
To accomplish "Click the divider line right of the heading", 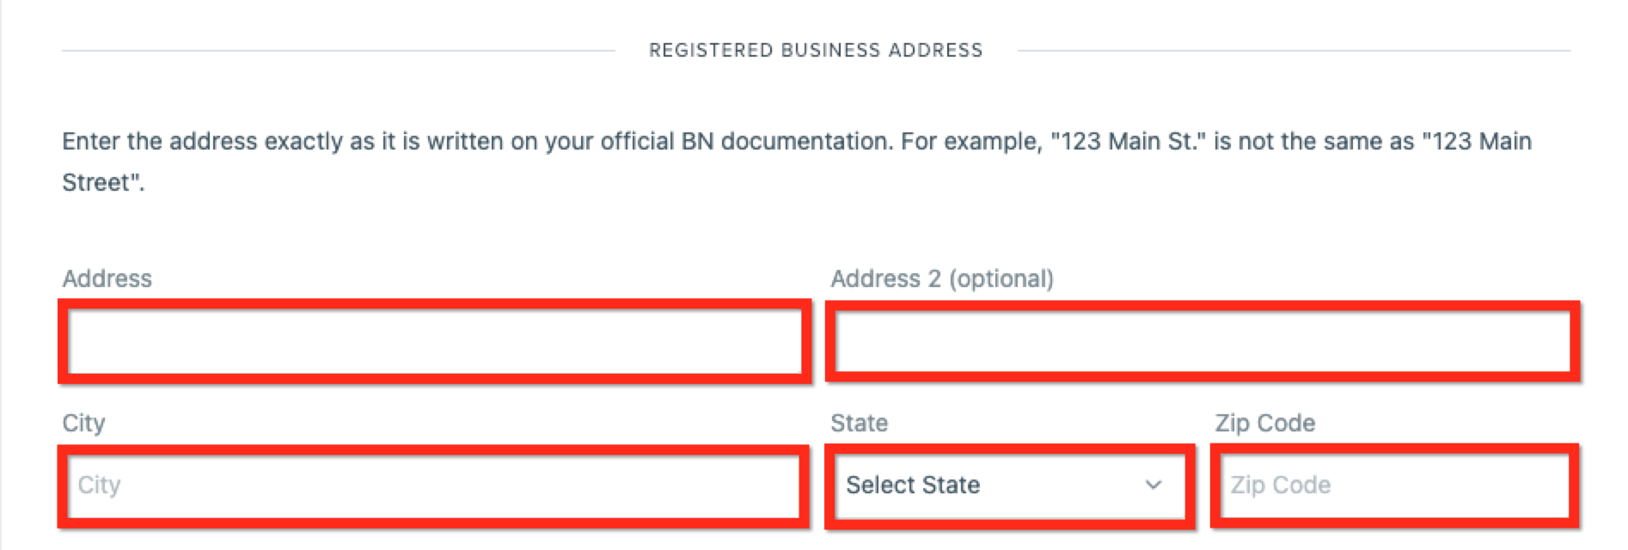I will click(x=1294, y=50).
